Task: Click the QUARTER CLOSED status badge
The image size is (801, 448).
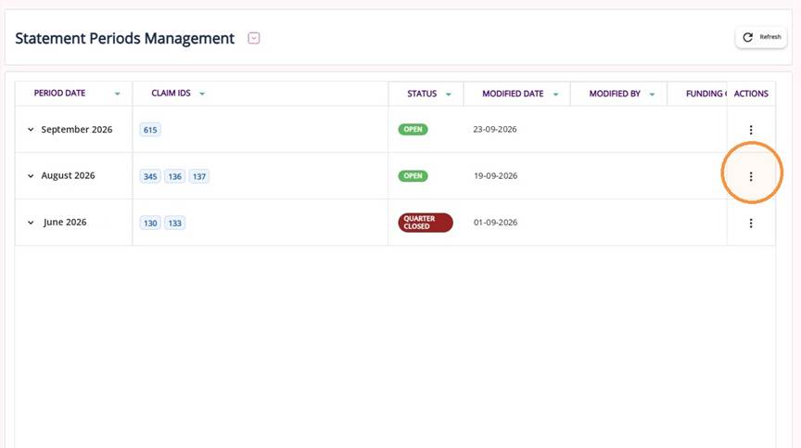Action: [426, 223]
